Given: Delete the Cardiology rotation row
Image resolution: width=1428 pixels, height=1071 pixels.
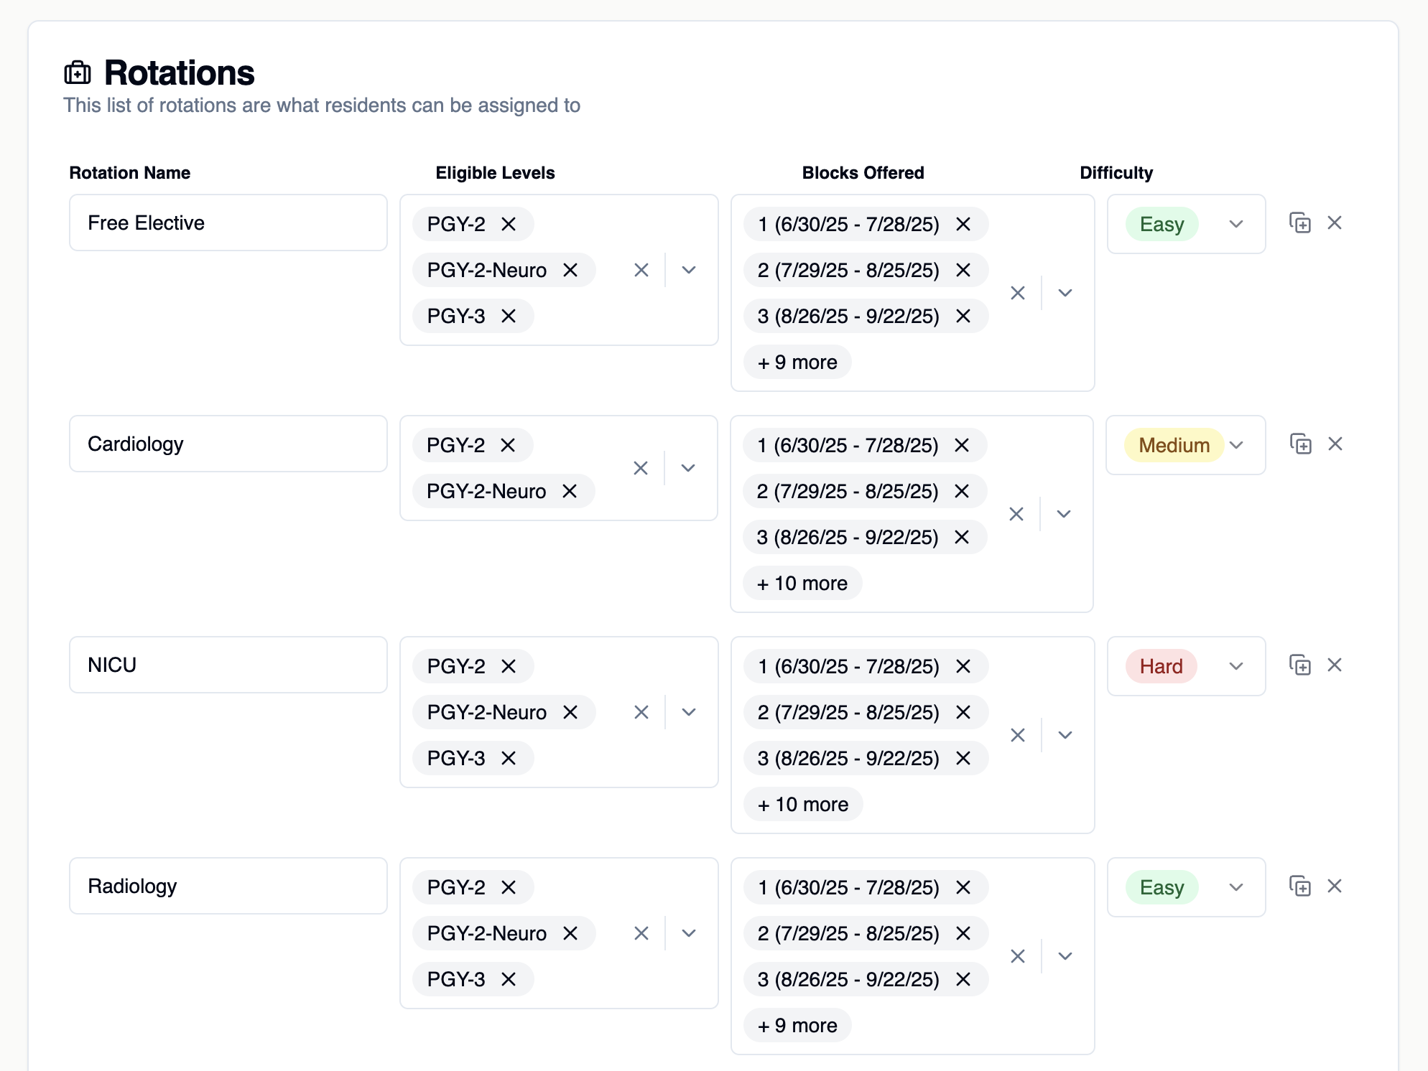Looking at the screenshot, I should coord(1335,444).
